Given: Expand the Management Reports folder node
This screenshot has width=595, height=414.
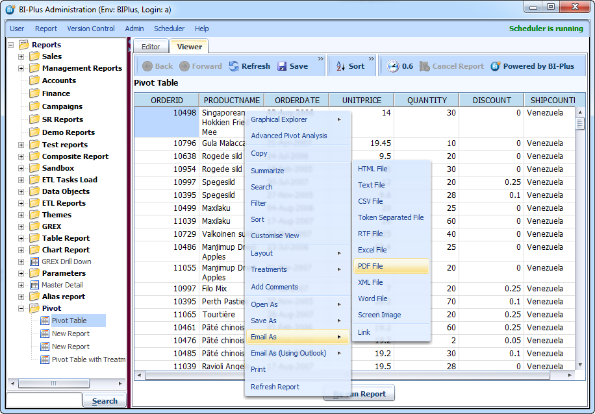Looking at the screenshot, I should [x=21, y=68].
